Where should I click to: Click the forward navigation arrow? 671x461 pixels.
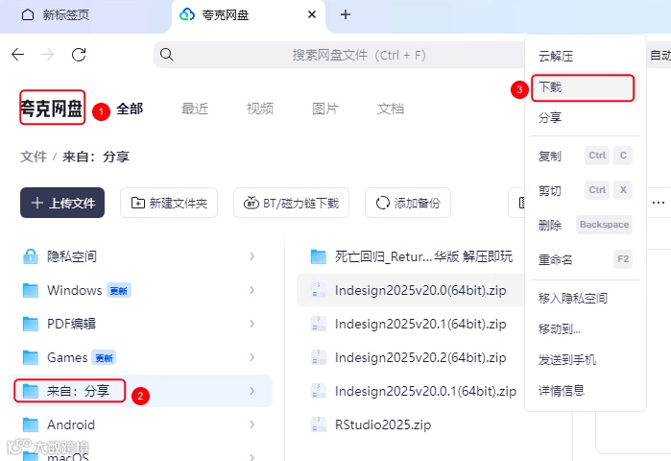47,55
